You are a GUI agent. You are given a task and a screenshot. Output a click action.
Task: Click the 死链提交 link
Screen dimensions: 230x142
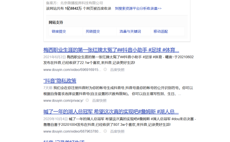point(93,31)
